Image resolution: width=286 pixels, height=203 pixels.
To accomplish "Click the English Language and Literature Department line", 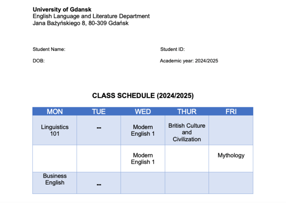I will pos(91,16).
